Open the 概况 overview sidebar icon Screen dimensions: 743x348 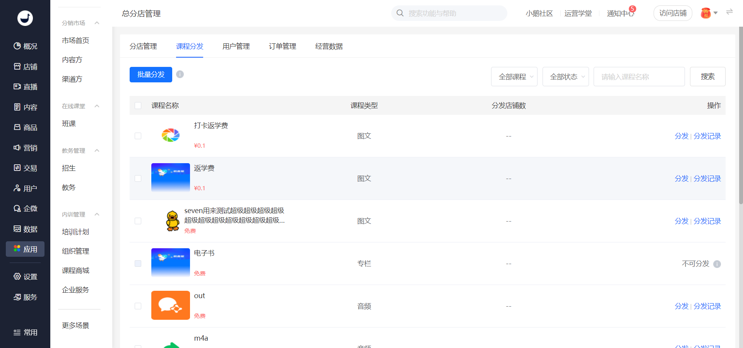pos(25,46)
